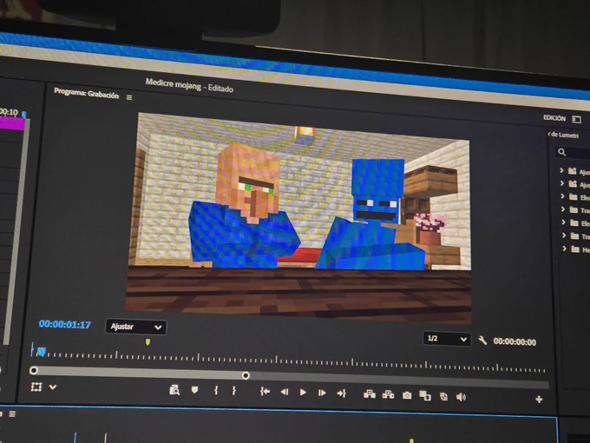Expand the fifth effects folder
590x443 pixels.
coord(563,222)
